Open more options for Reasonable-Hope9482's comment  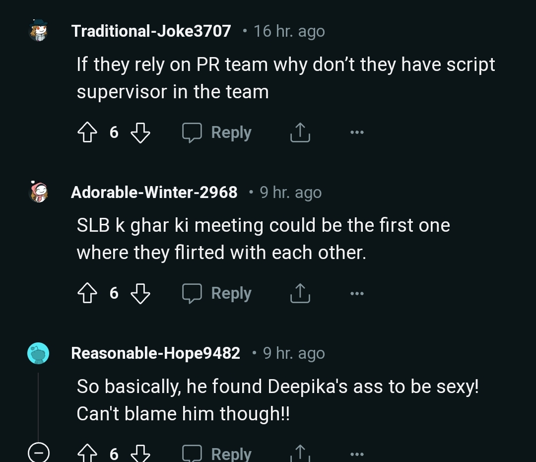click(356, 453)
